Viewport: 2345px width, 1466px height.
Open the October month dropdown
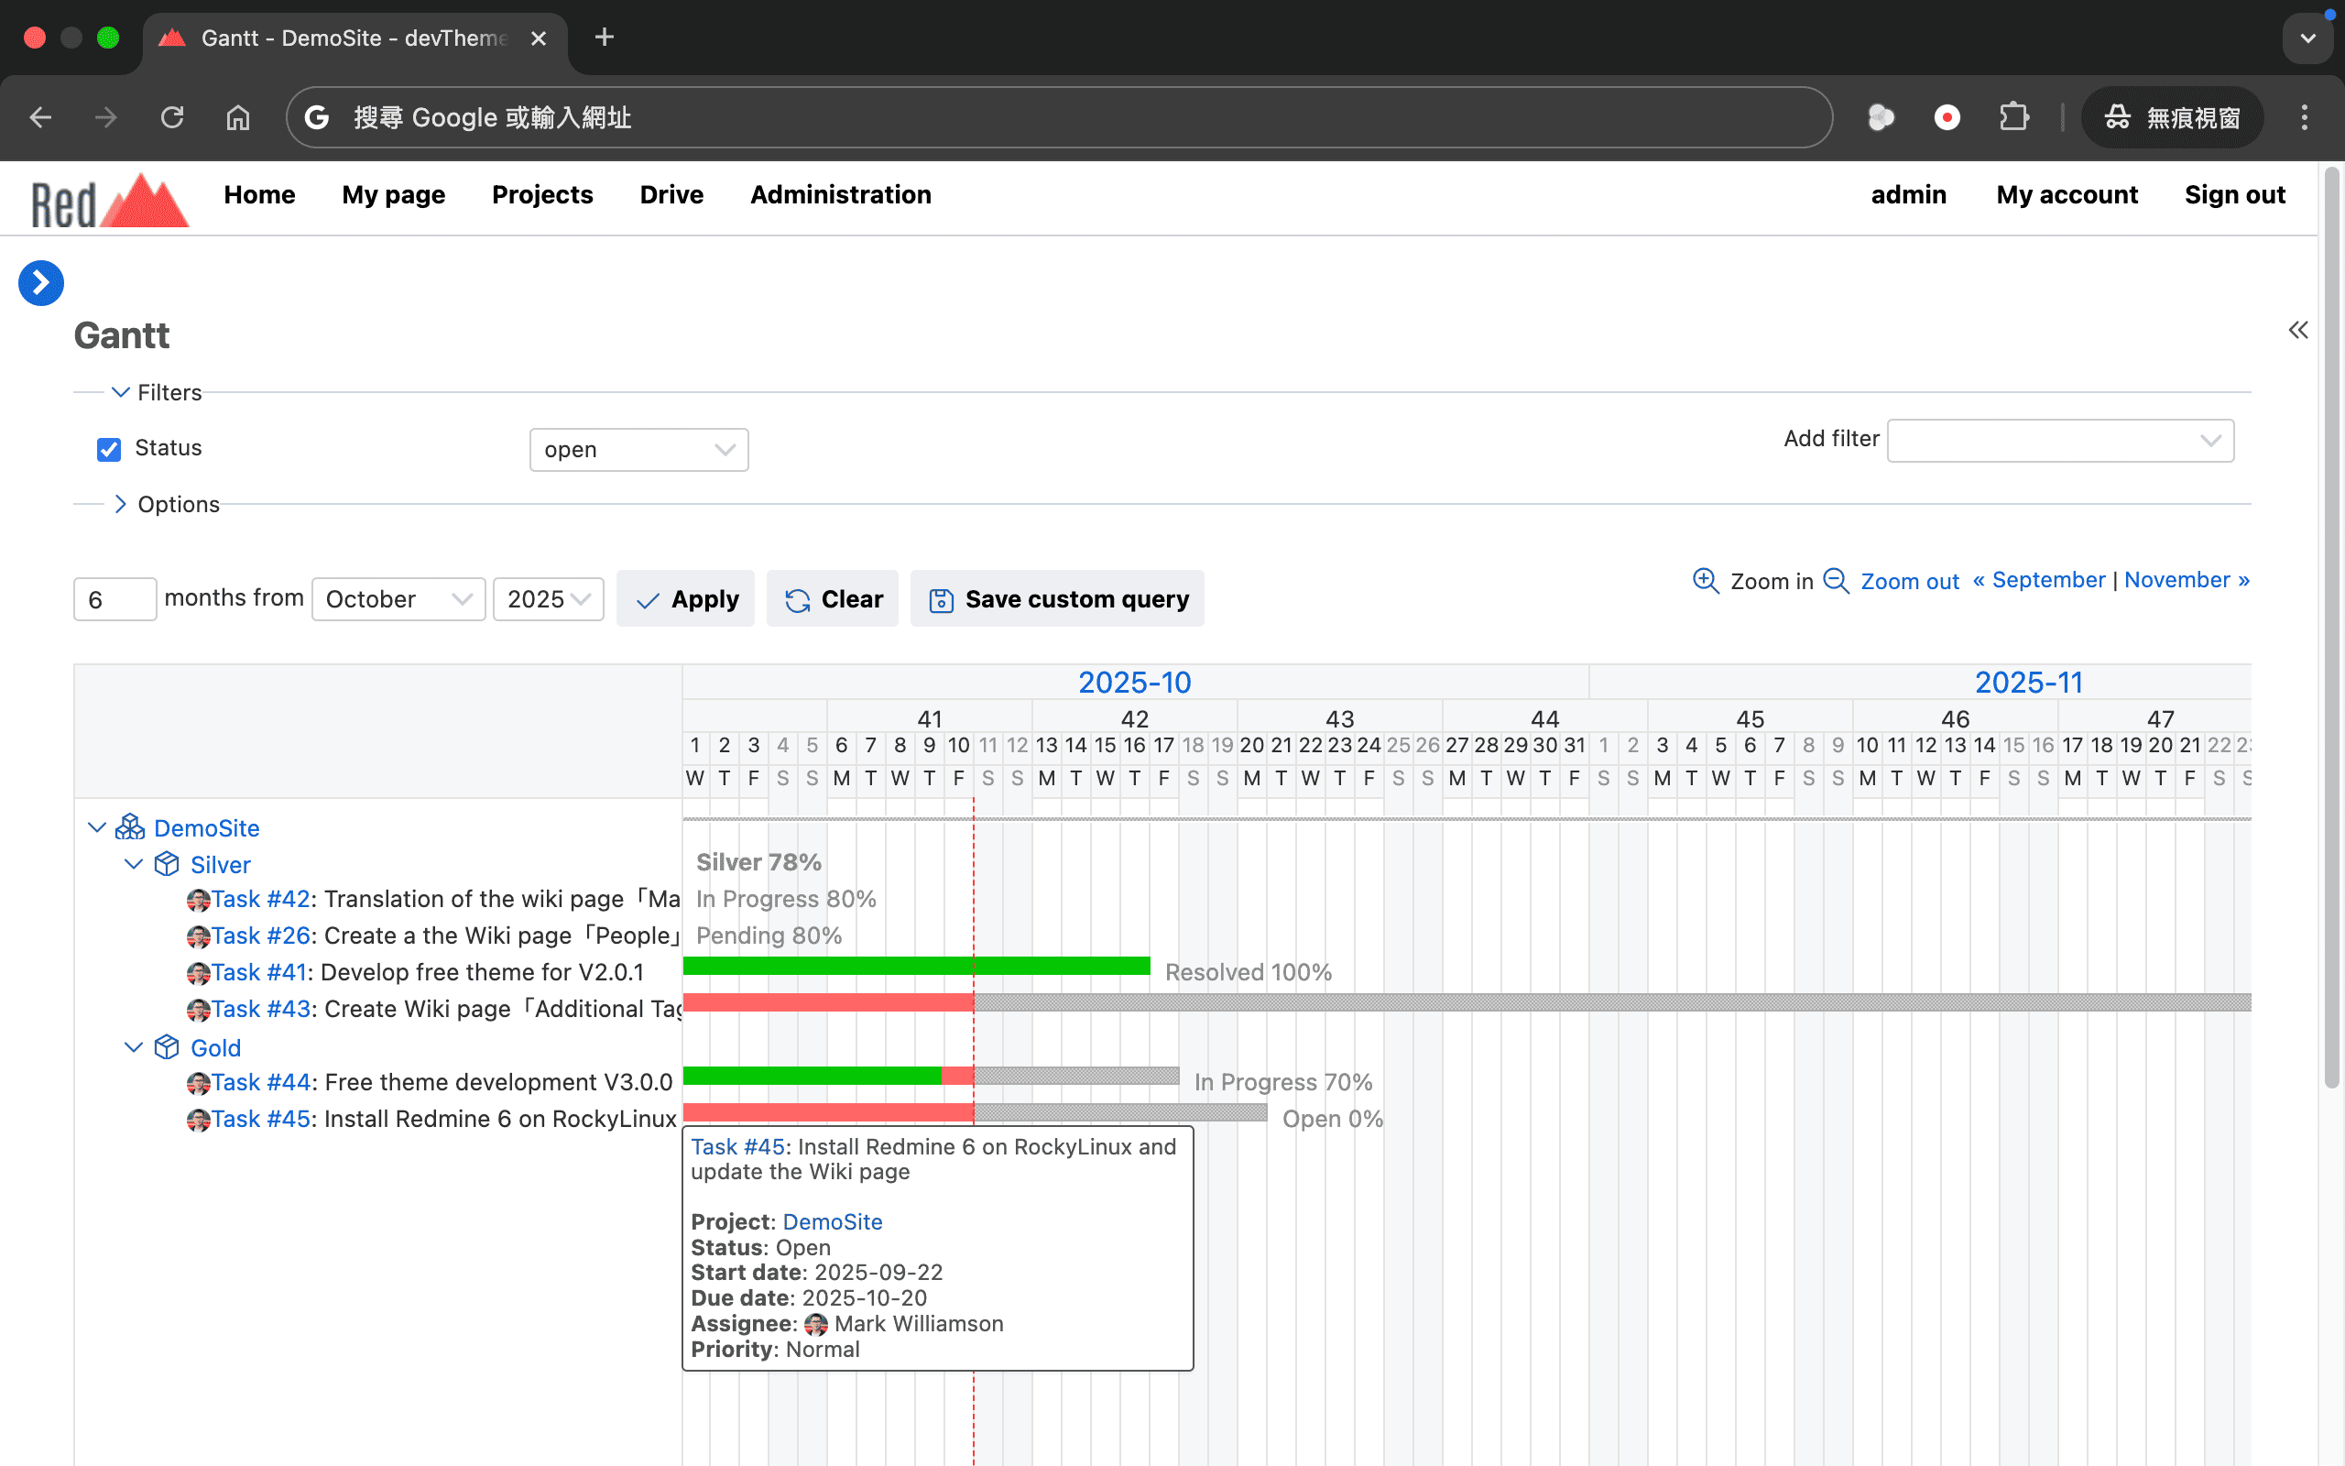[398, 599]
